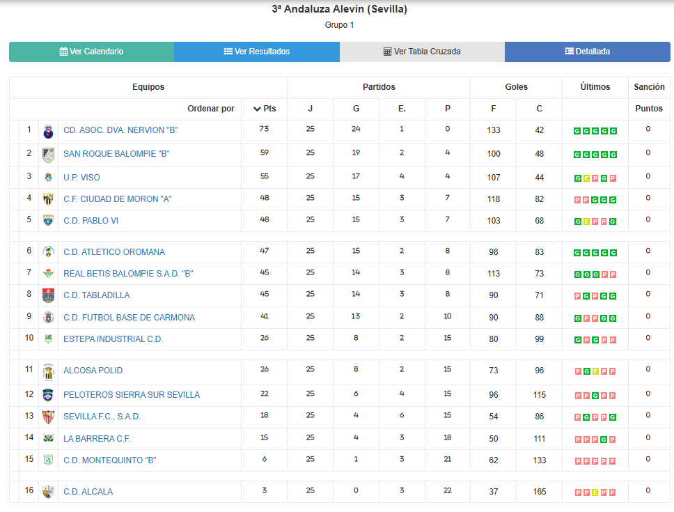Click the 165 goals-against value for C.D. ALCALA
The height and width of the screenshot is (512, 674).
click(x=540, y=492)
